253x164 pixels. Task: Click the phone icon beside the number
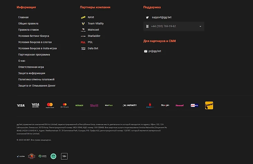click(x=147, y=26)
